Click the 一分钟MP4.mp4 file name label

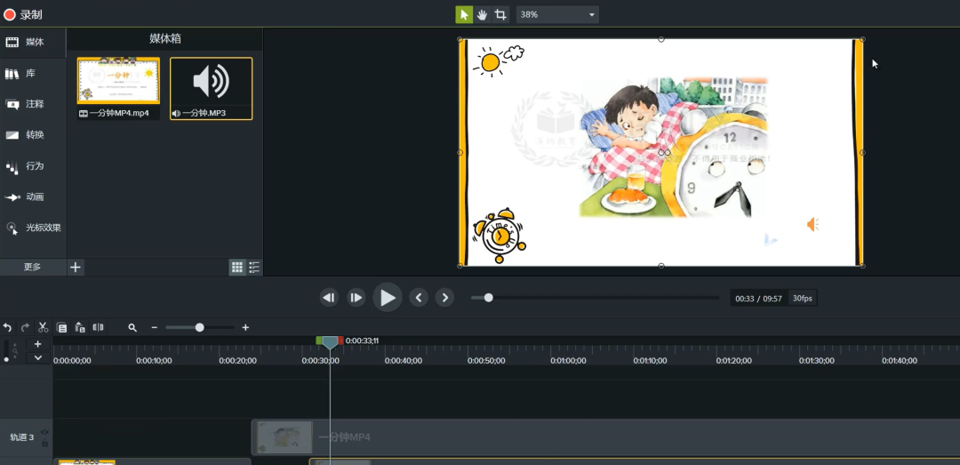[119, 113]
